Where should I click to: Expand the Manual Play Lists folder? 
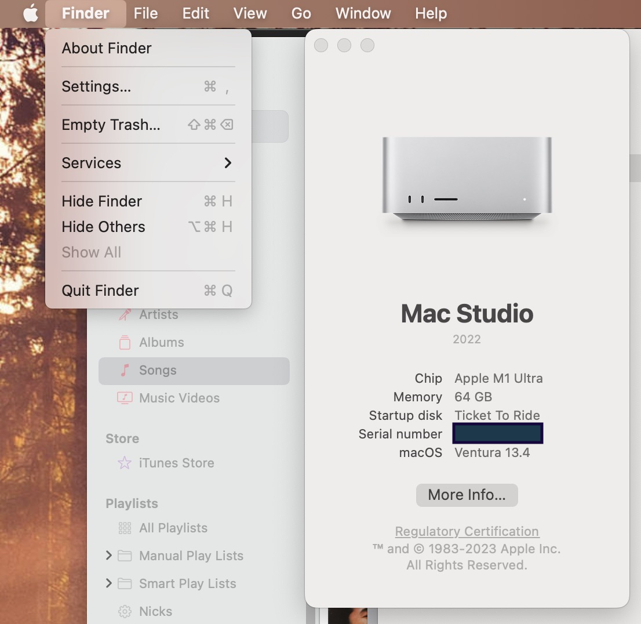pyautogui.click(x=109, y=556)
